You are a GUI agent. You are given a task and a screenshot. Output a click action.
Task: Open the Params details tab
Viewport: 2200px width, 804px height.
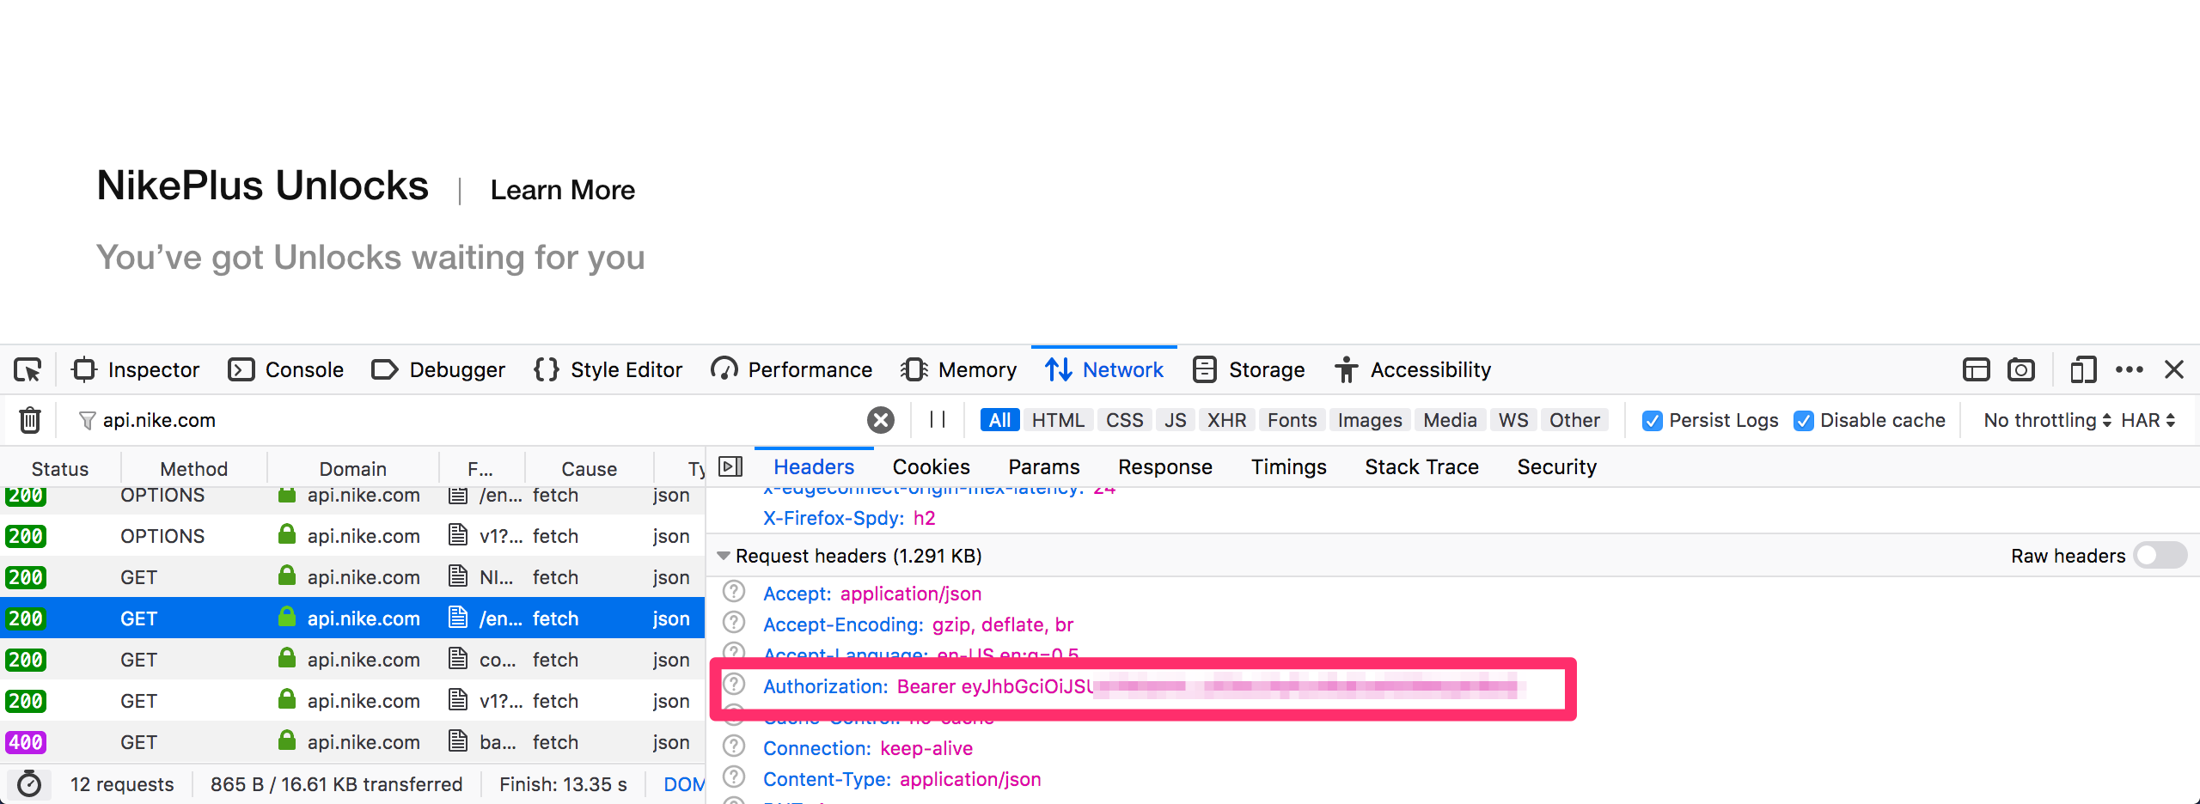[1044, 466]
